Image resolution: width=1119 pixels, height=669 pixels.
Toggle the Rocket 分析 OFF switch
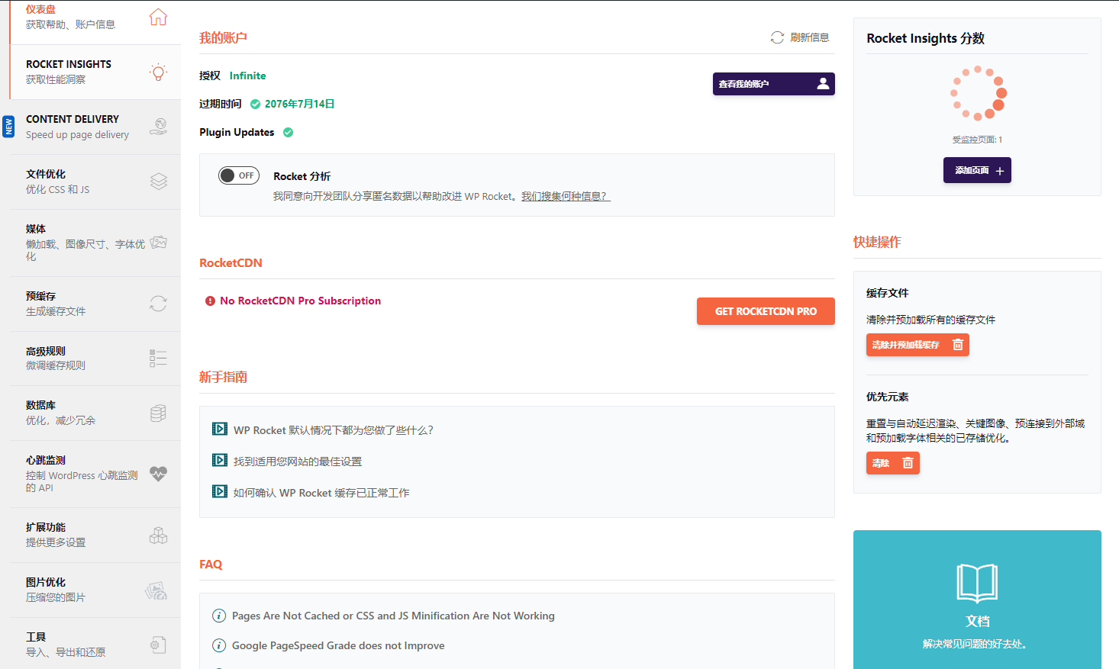click(x=239, y=175)
